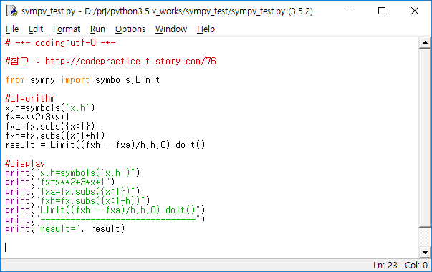This screenshot has width=432, height=272.
Task: Click the print("fx=x**2+3*x+1") line
Action: tap(59, 183)
